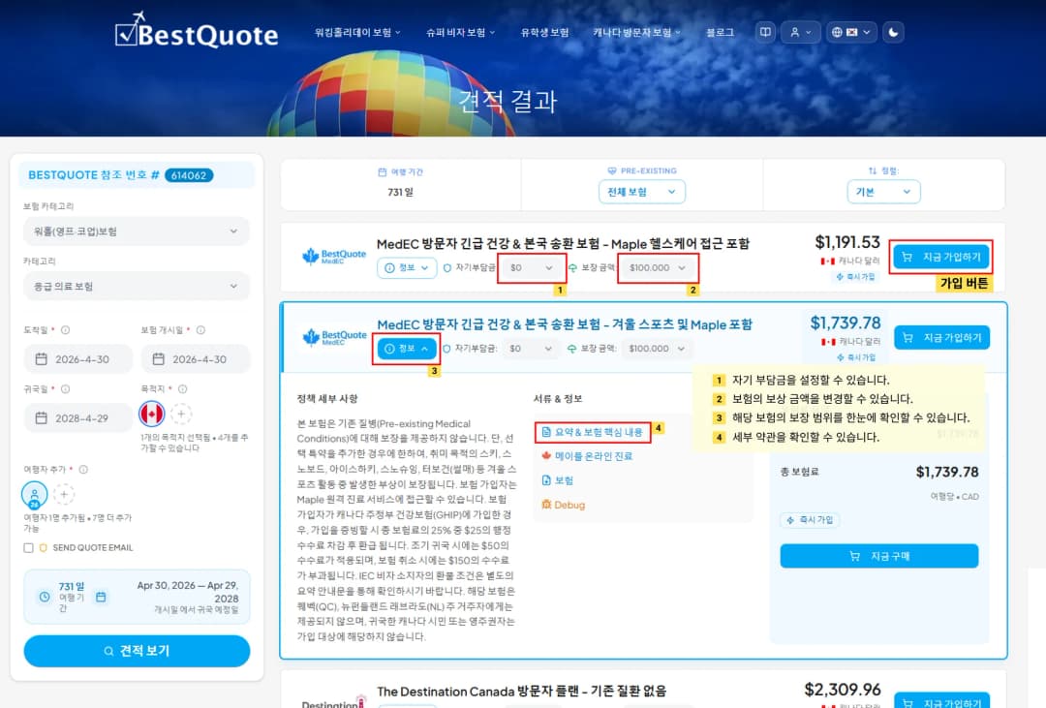Viewport: 1046px width, 708px height.
Task: Click the book icon in the header
Action: click(766, 32)
